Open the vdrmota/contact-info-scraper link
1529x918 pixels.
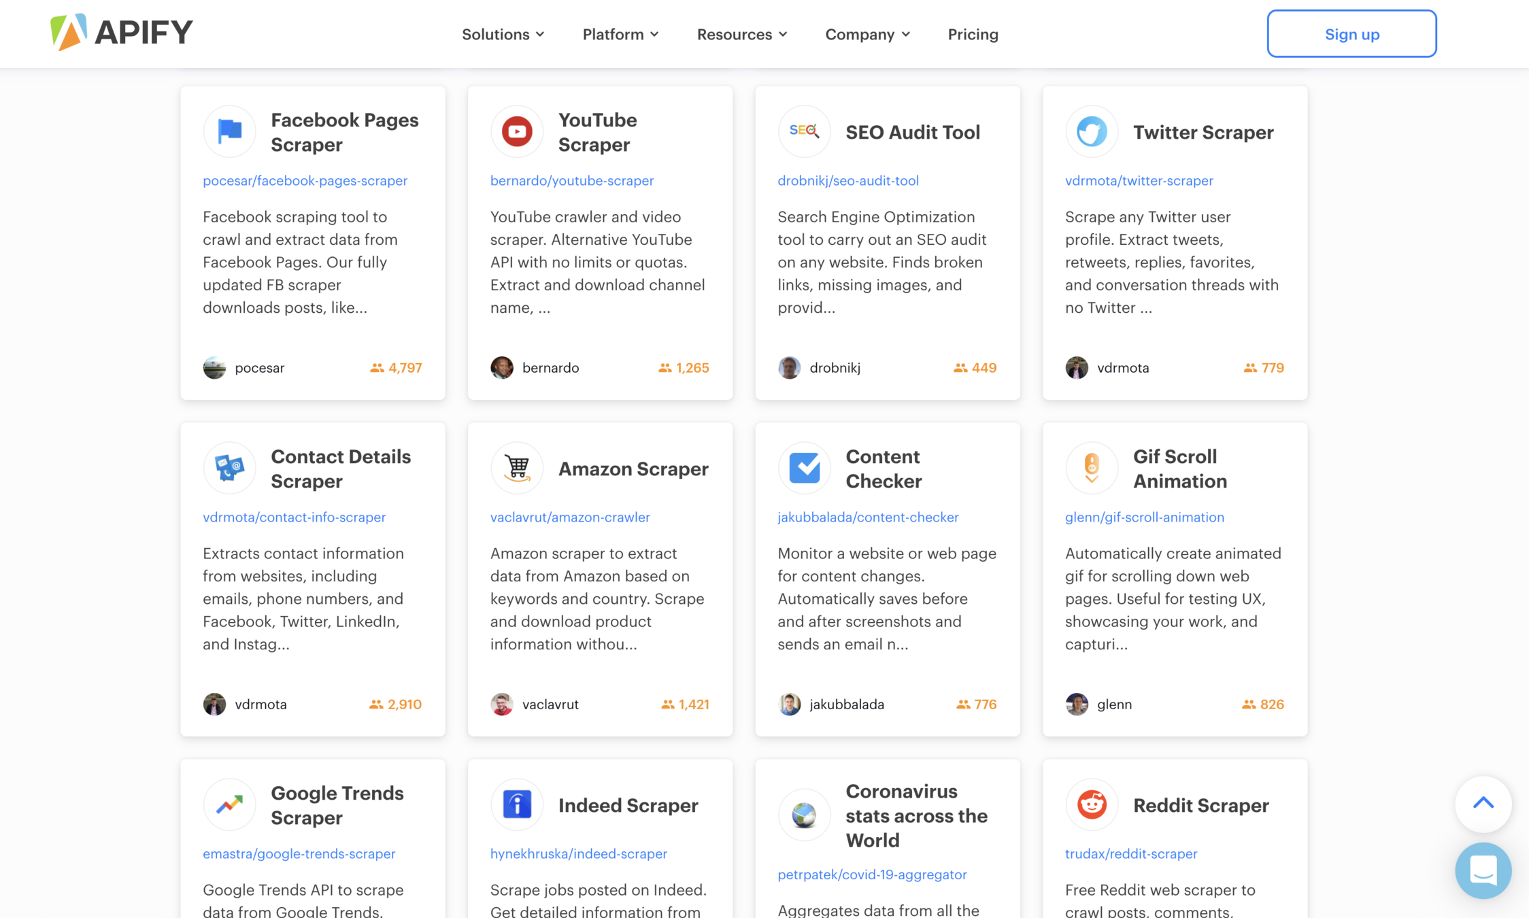(x=294, y=517)
